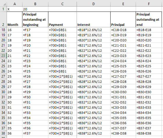Screen dimensions: 163x138
Task: Click month 36 cell in column A
Action: [15, 133]
